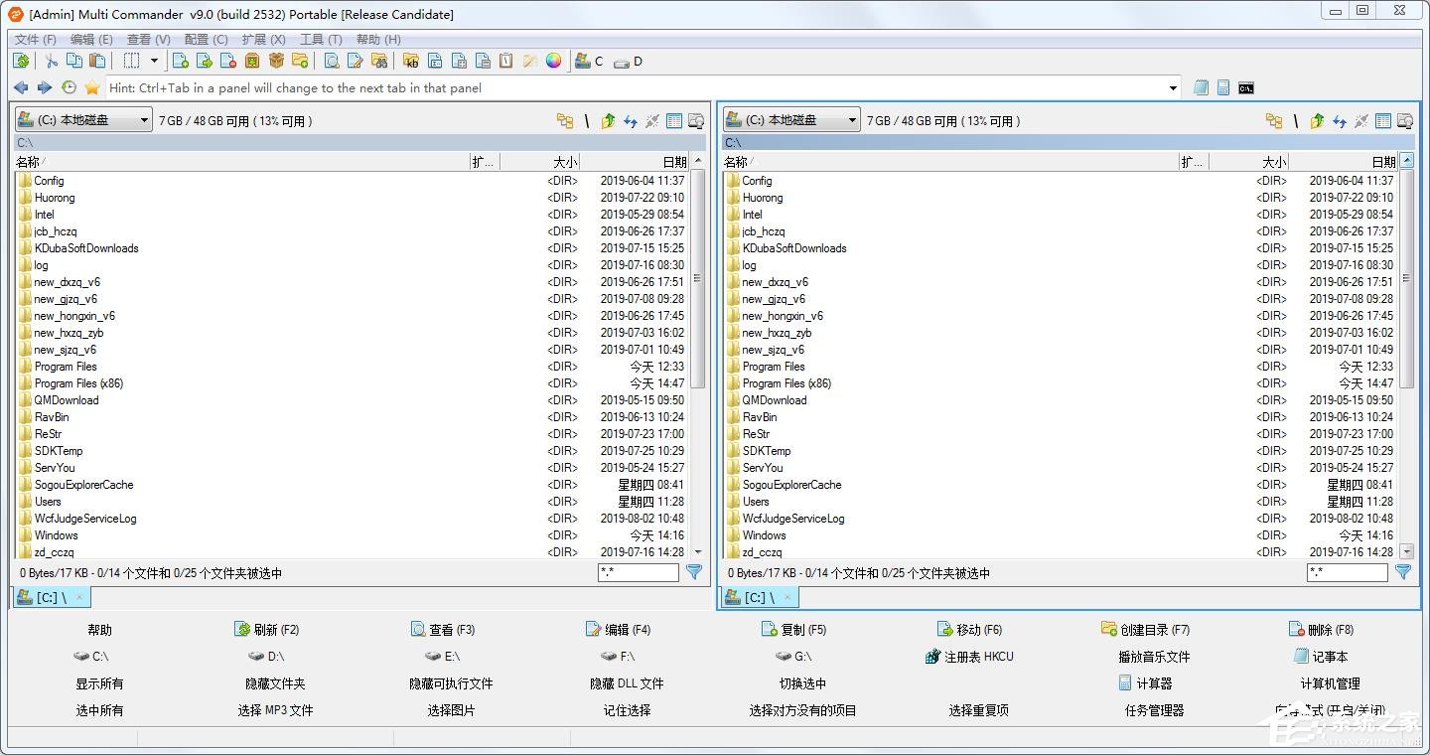Click the star favorites icon
Image resolution: width=1430 pixels, height=755 pixels.
tap(92, 87)
